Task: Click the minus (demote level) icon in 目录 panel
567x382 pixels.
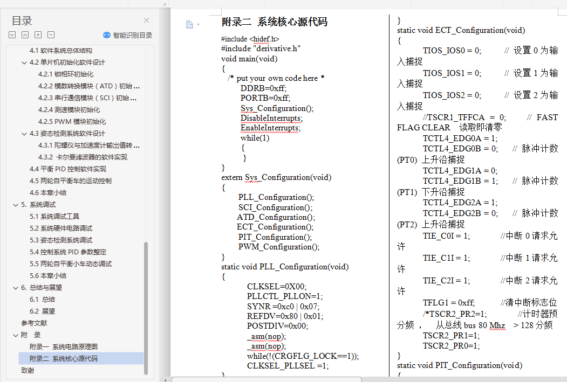Action: click(x=51, y=35)
